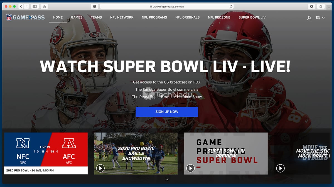Screen dimensions: 334x187
Task: Click the NFL Game Pass logo
Action: [x=25, y=17]
